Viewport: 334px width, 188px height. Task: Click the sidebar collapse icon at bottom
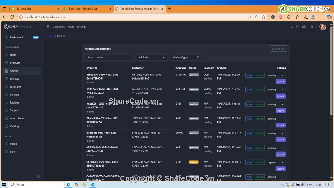tap(38, 177)
